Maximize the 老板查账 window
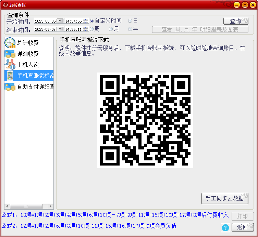 [x=245, y=5]
